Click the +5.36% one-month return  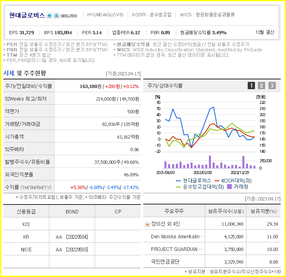point(78,187)
